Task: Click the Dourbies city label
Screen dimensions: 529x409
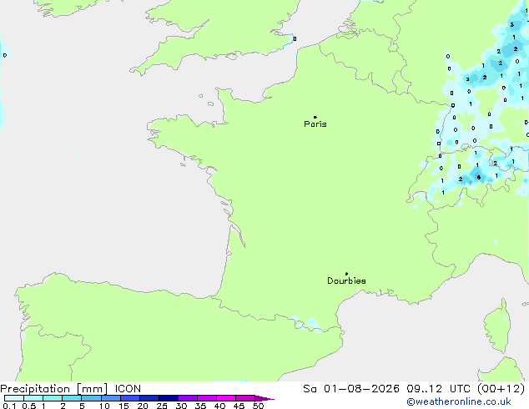Action: (346, 280)
